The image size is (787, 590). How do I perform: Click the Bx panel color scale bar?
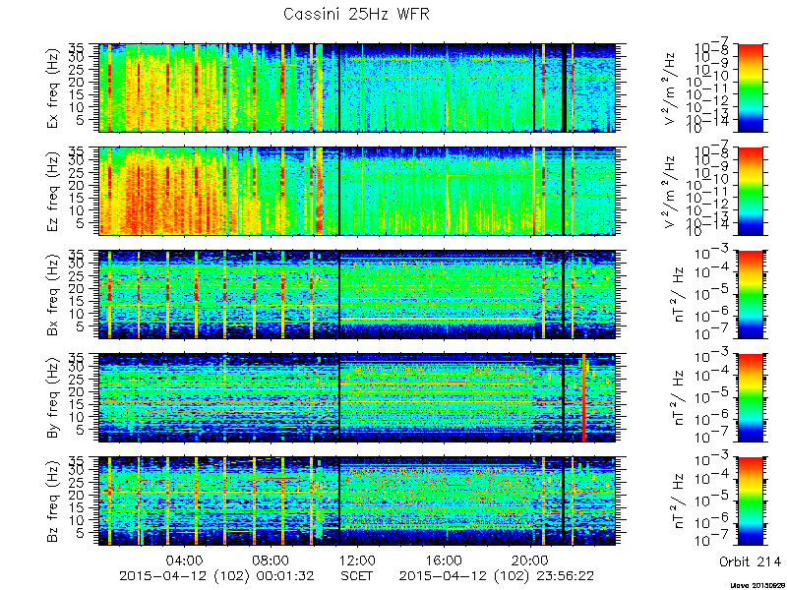(750, 294)
